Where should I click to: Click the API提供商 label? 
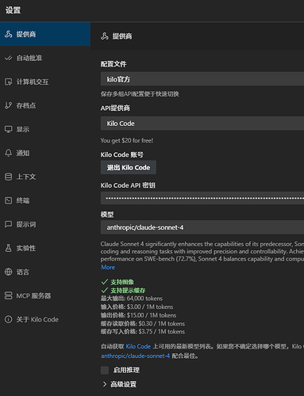click(x=115, y=108)
